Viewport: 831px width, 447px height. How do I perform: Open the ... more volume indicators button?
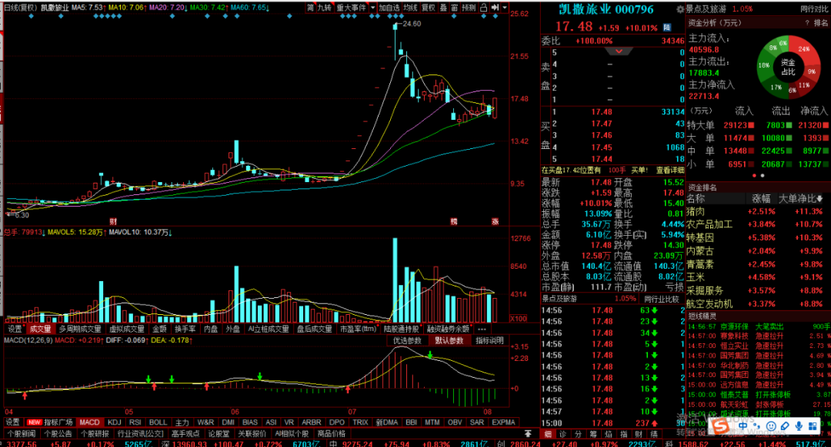point(481,329)
